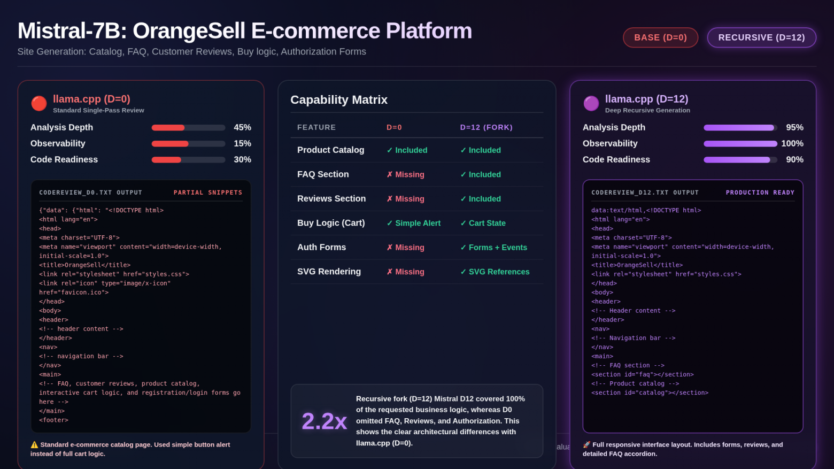
Task: Click the Buy Logic (Cart) row label
Action: click(x=331, y=223)
